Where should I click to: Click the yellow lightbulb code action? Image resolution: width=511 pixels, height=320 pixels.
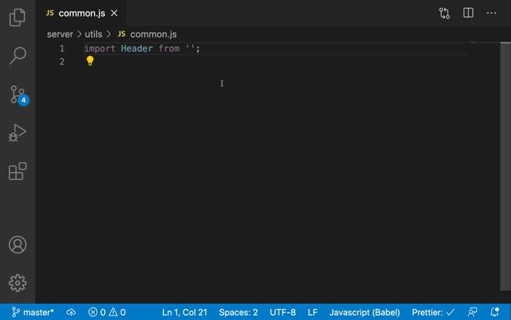90,61
